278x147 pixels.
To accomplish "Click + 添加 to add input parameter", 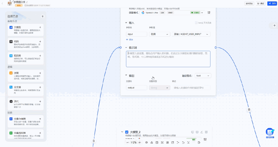I will [129, 40].
